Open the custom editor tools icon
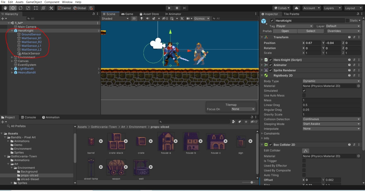This screenshot has width=365, height=191. [x=51, y=8]
